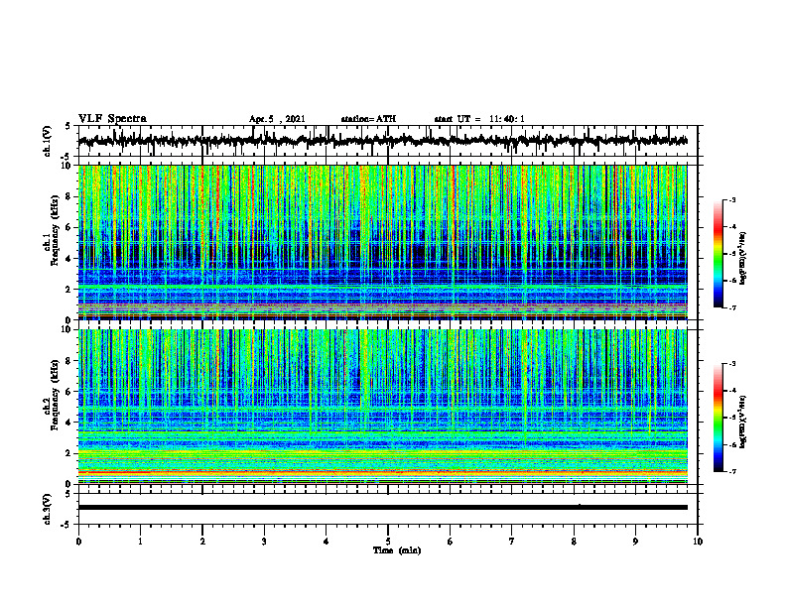Click the ch.1 spectrogram color scale bar

point(719,254)
